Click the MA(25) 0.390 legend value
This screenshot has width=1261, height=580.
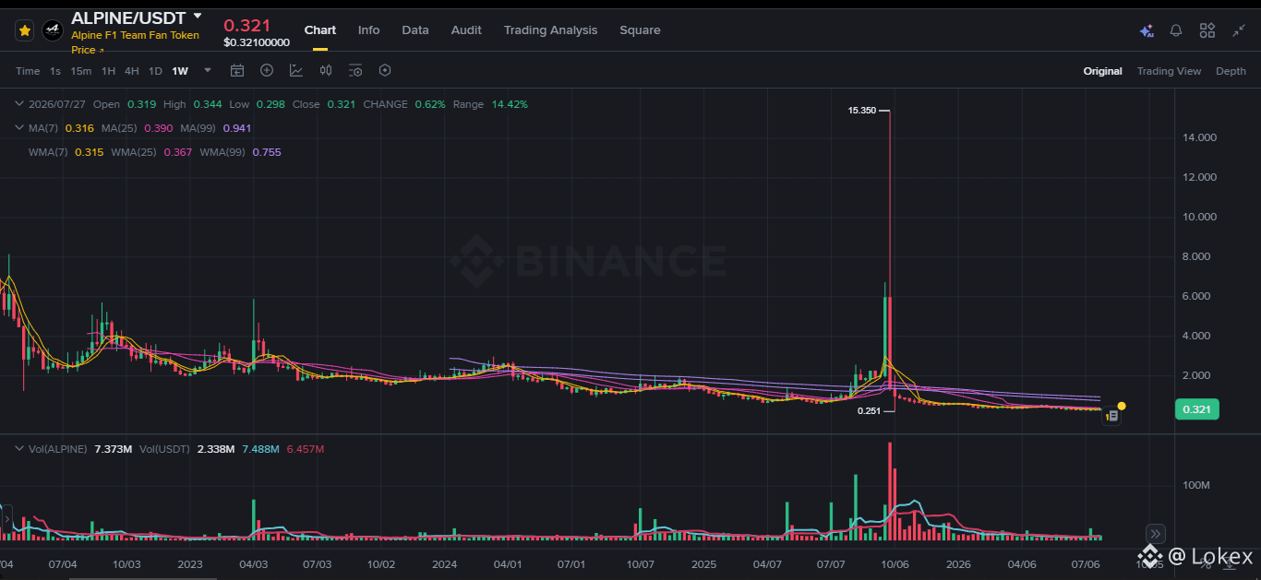[x=159, y=128]
